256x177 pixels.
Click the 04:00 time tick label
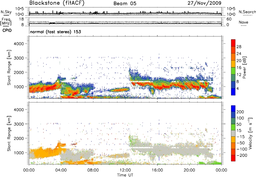click(x=61, y=170)
